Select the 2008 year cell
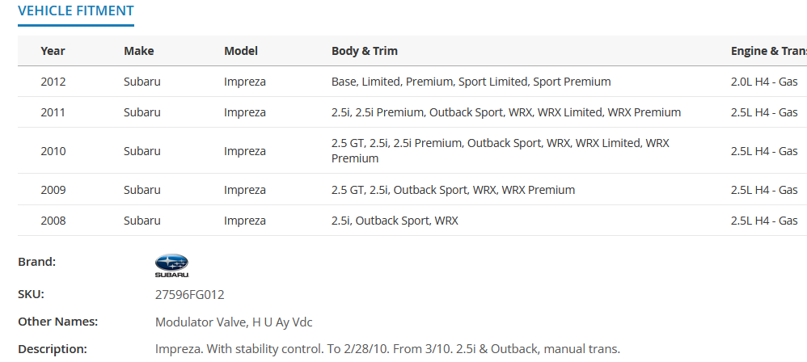Viewport: 807px width, 362px height. click(x=53, y=221)
